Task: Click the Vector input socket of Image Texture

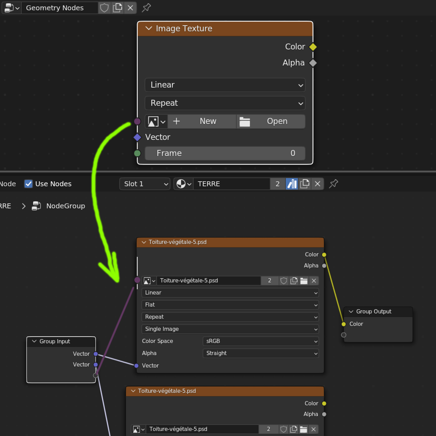Action: point(137,137)
